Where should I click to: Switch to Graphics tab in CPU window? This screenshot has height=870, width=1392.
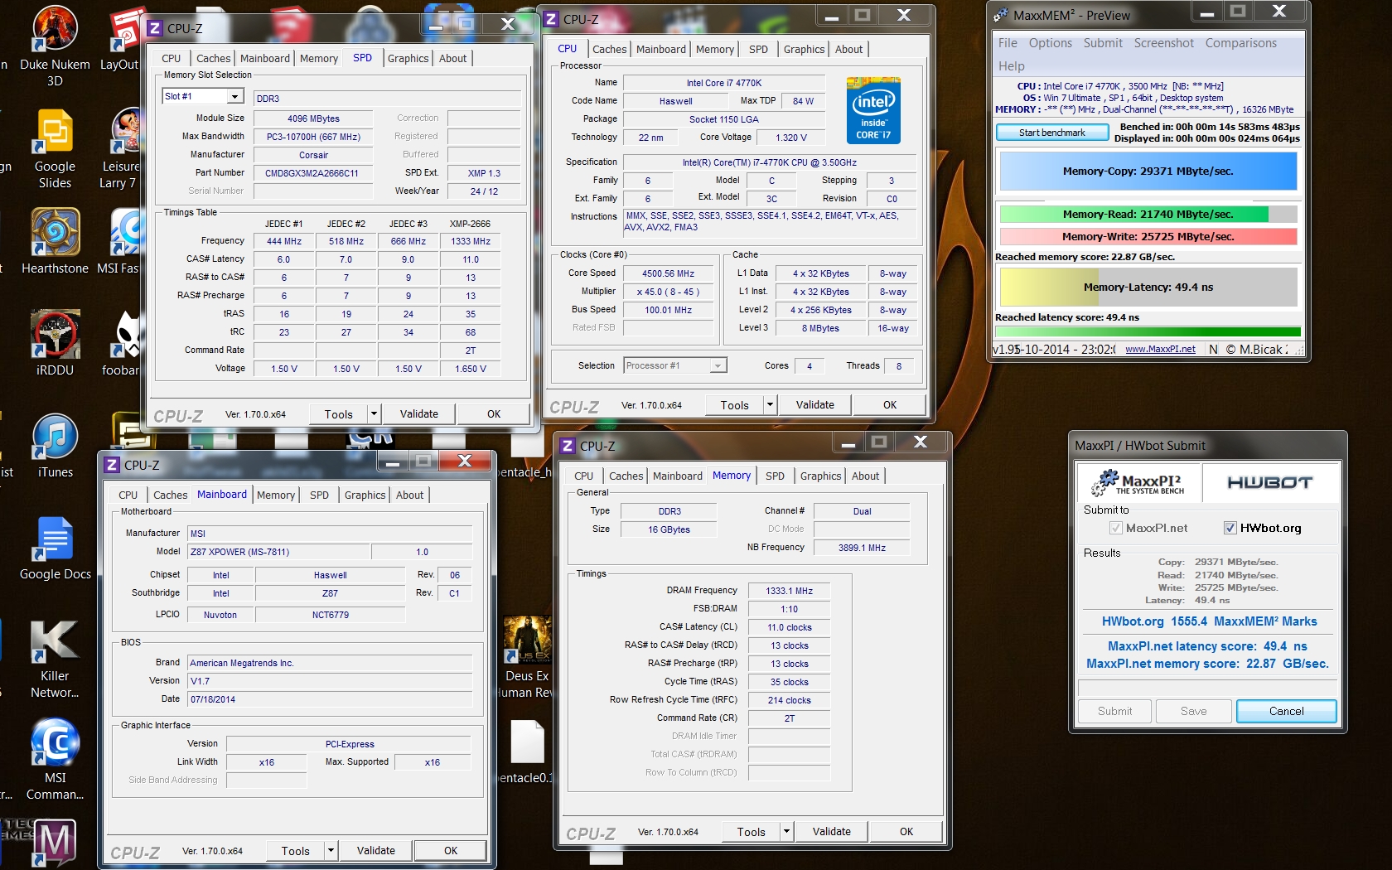[804, 49]
